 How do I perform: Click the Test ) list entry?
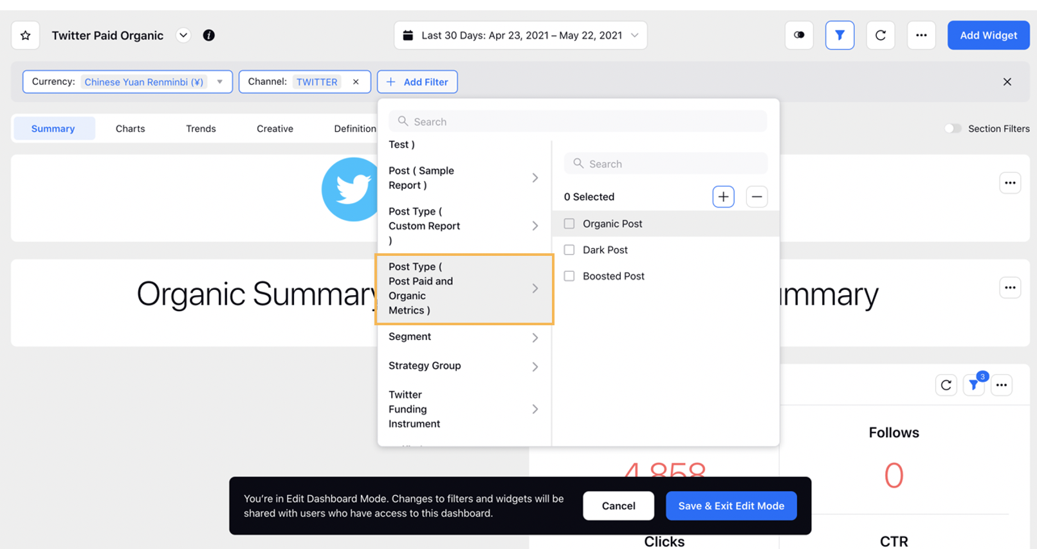[401, 145]
